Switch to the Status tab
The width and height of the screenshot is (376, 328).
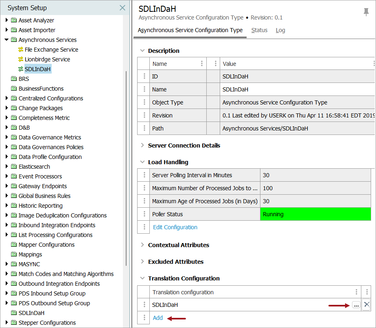tap(259, 30)
